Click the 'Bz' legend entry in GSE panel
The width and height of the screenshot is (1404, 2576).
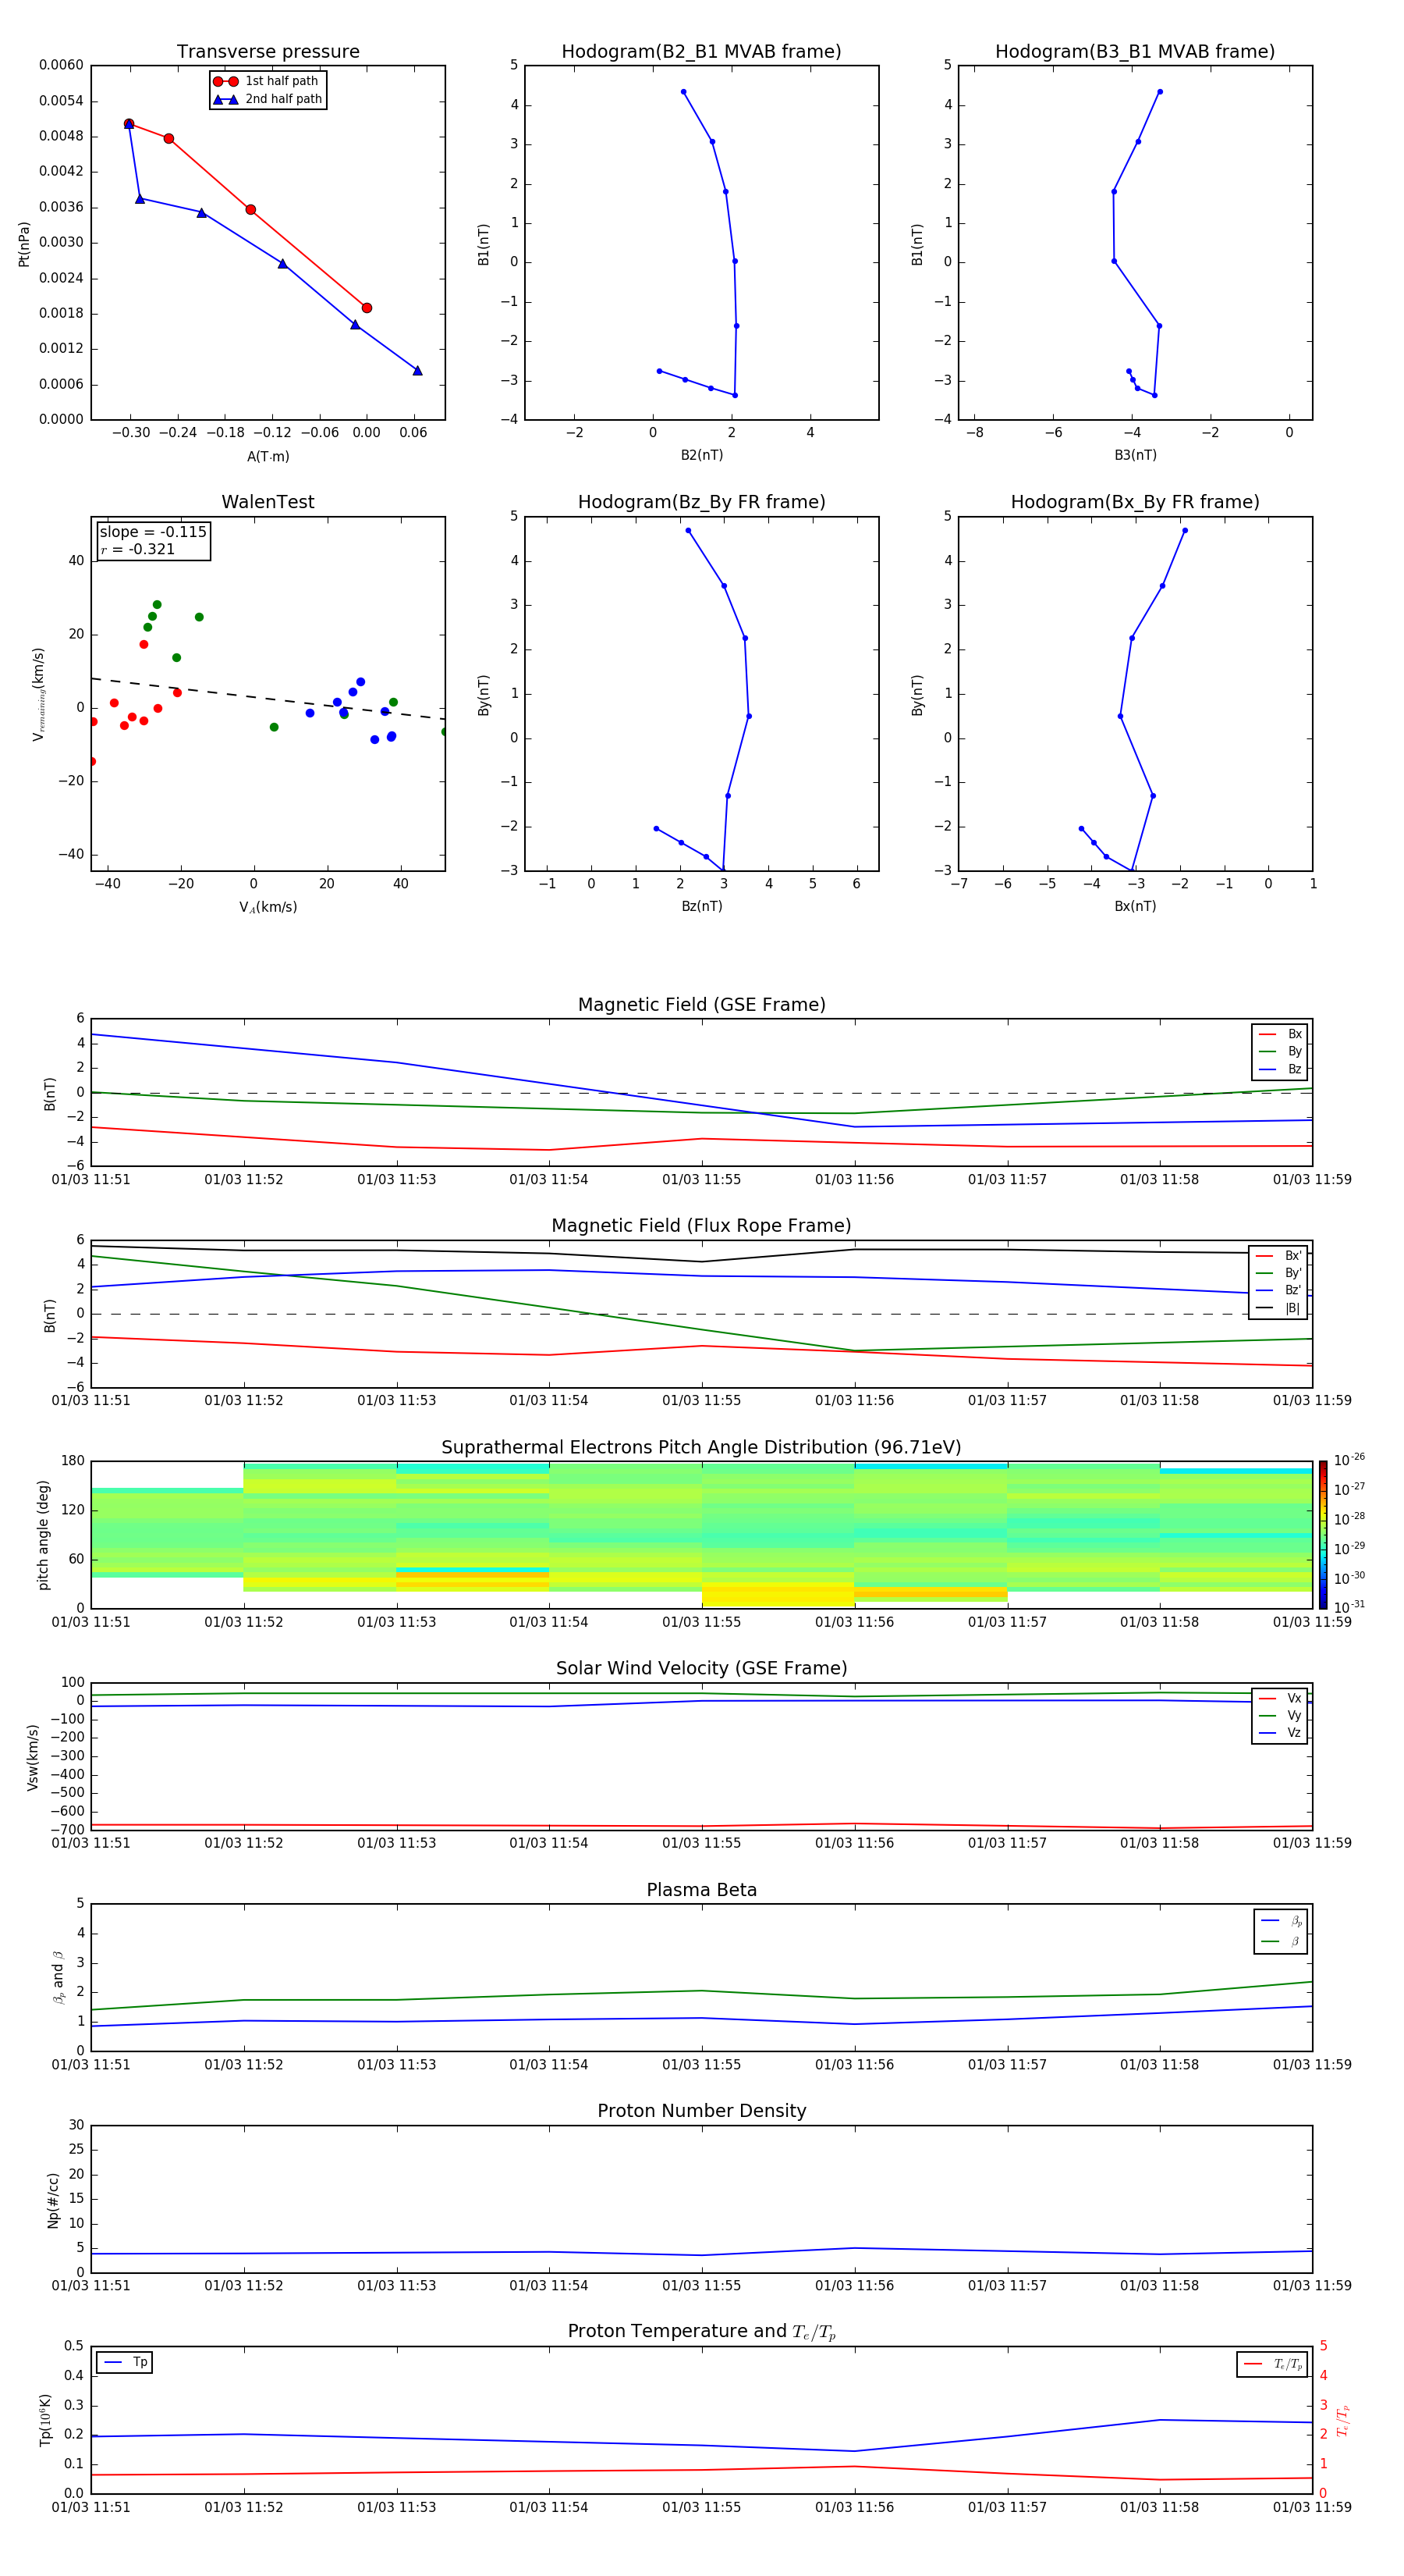pyautogui.click(x=1280, y=1069)
